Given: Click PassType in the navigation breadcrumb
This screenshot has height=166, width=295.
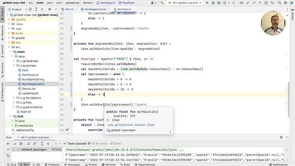Looking at the screenshot, I should tap(126, 3).
